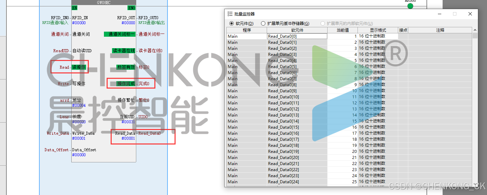Click the Write_Data value #00001
Viewport: 487px width, 195px height.
tap(79, 138)
